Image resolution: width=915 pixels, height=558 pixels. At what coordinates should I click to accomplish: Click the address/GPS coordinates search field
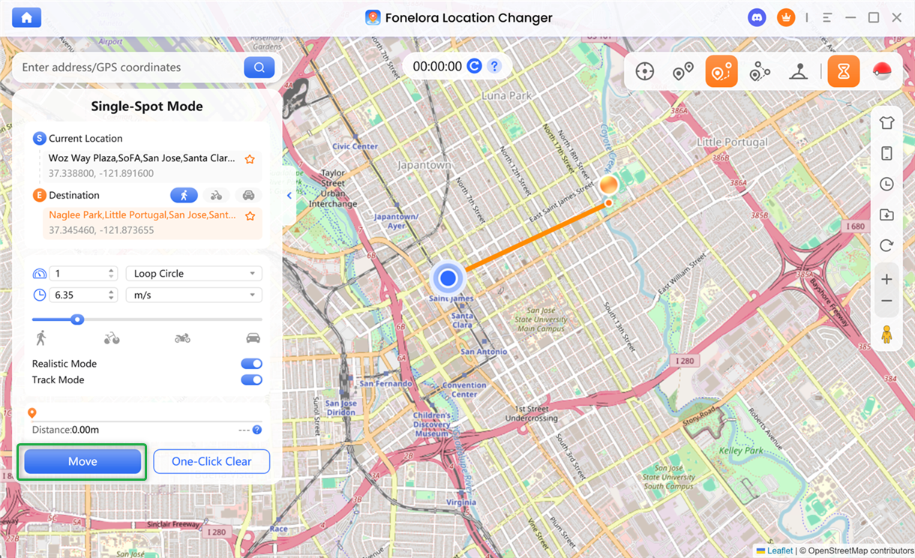click(131, 67)
